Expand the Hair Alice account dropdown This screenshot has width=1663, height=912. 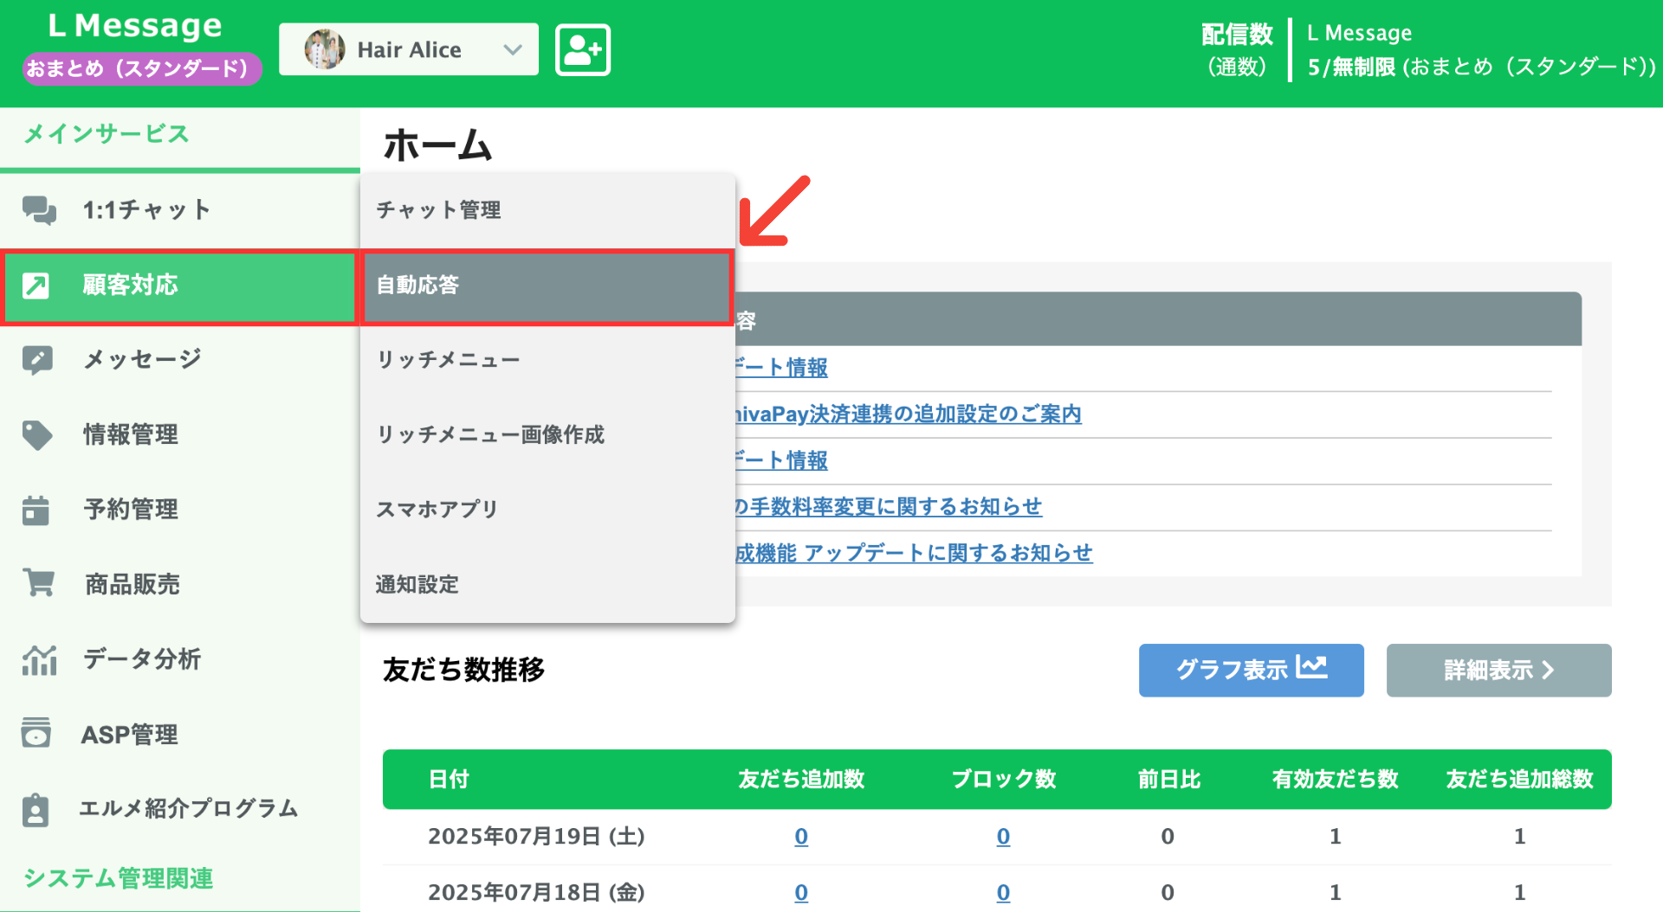pos(511,49)
